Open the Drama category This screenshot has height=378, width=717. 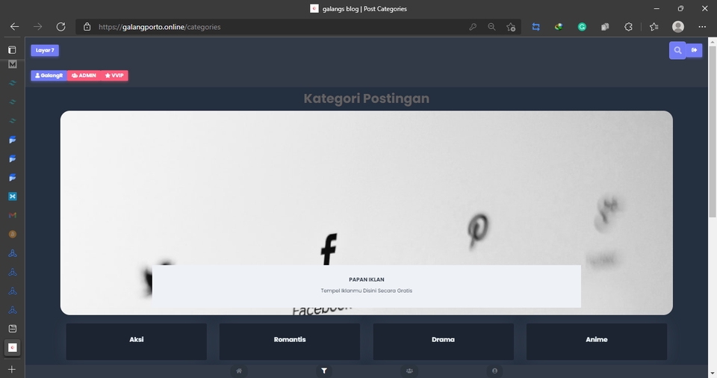point(443,341)
